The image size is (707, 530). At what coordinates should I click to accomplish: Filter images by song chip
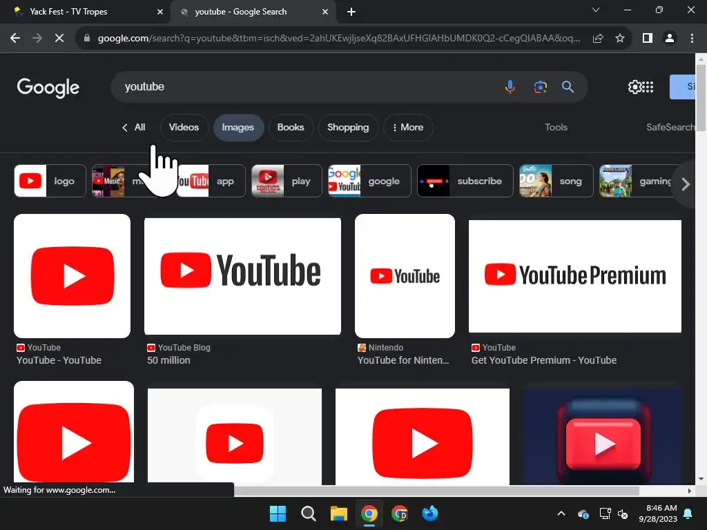click(556, 181)
